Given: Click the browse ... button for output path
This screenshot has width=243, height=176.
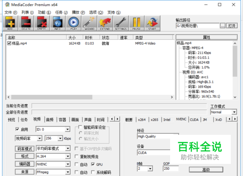Looking at the screenshot, I should point(223,26).
